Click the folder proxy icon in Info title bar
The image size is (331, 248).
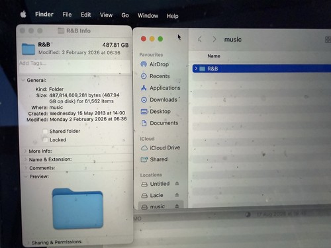(x=61, y=30)
